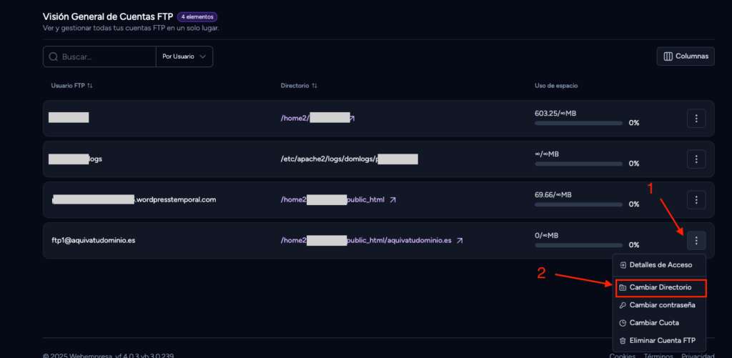The image size is (732, 358).
Task: Open three-dot menu for the logs account
Action: 696,159
